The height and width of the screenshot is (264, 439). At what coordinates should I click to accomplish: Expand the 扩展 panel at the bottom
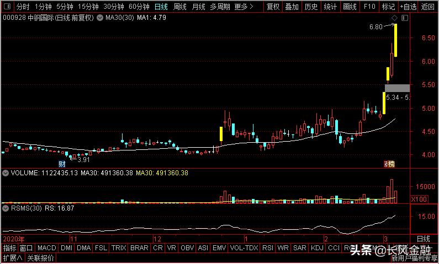click(x=13, y=258)
